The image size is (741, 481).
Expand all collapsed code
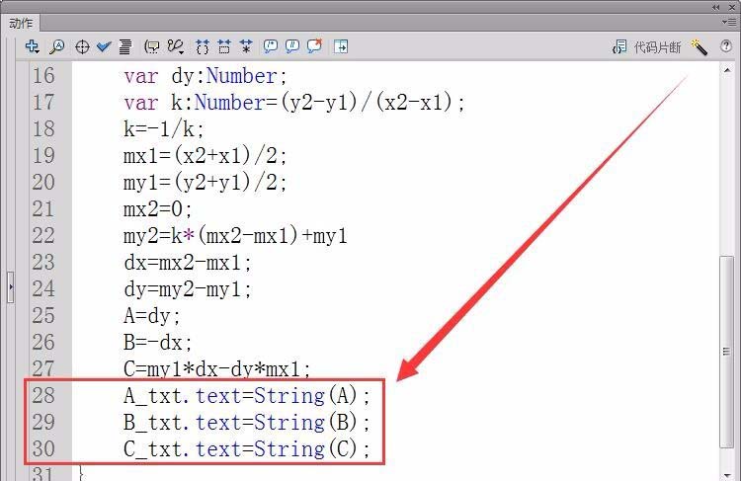click(x=246, y=46)
